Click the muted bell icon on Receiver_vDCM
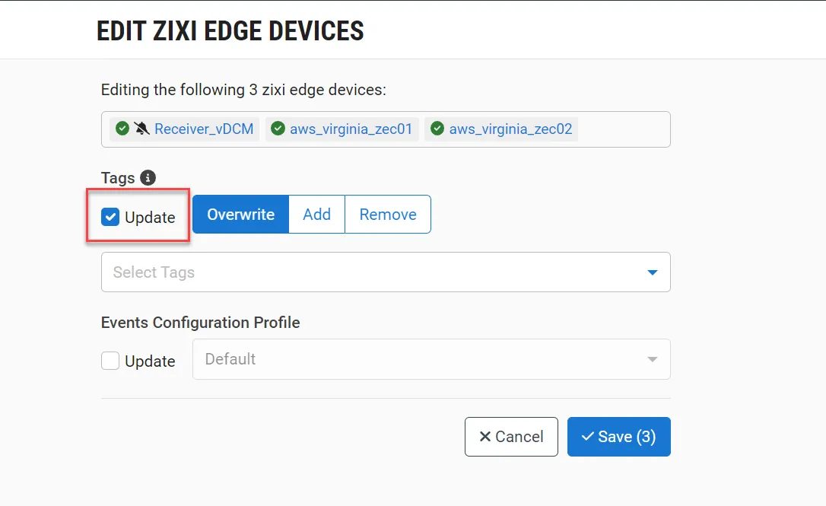The image size is (826, 506). pos(141,128)
